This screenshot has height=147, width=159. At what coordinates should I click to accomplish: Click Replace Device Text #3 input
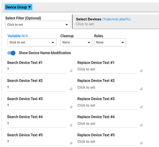[x=107, y=106]
